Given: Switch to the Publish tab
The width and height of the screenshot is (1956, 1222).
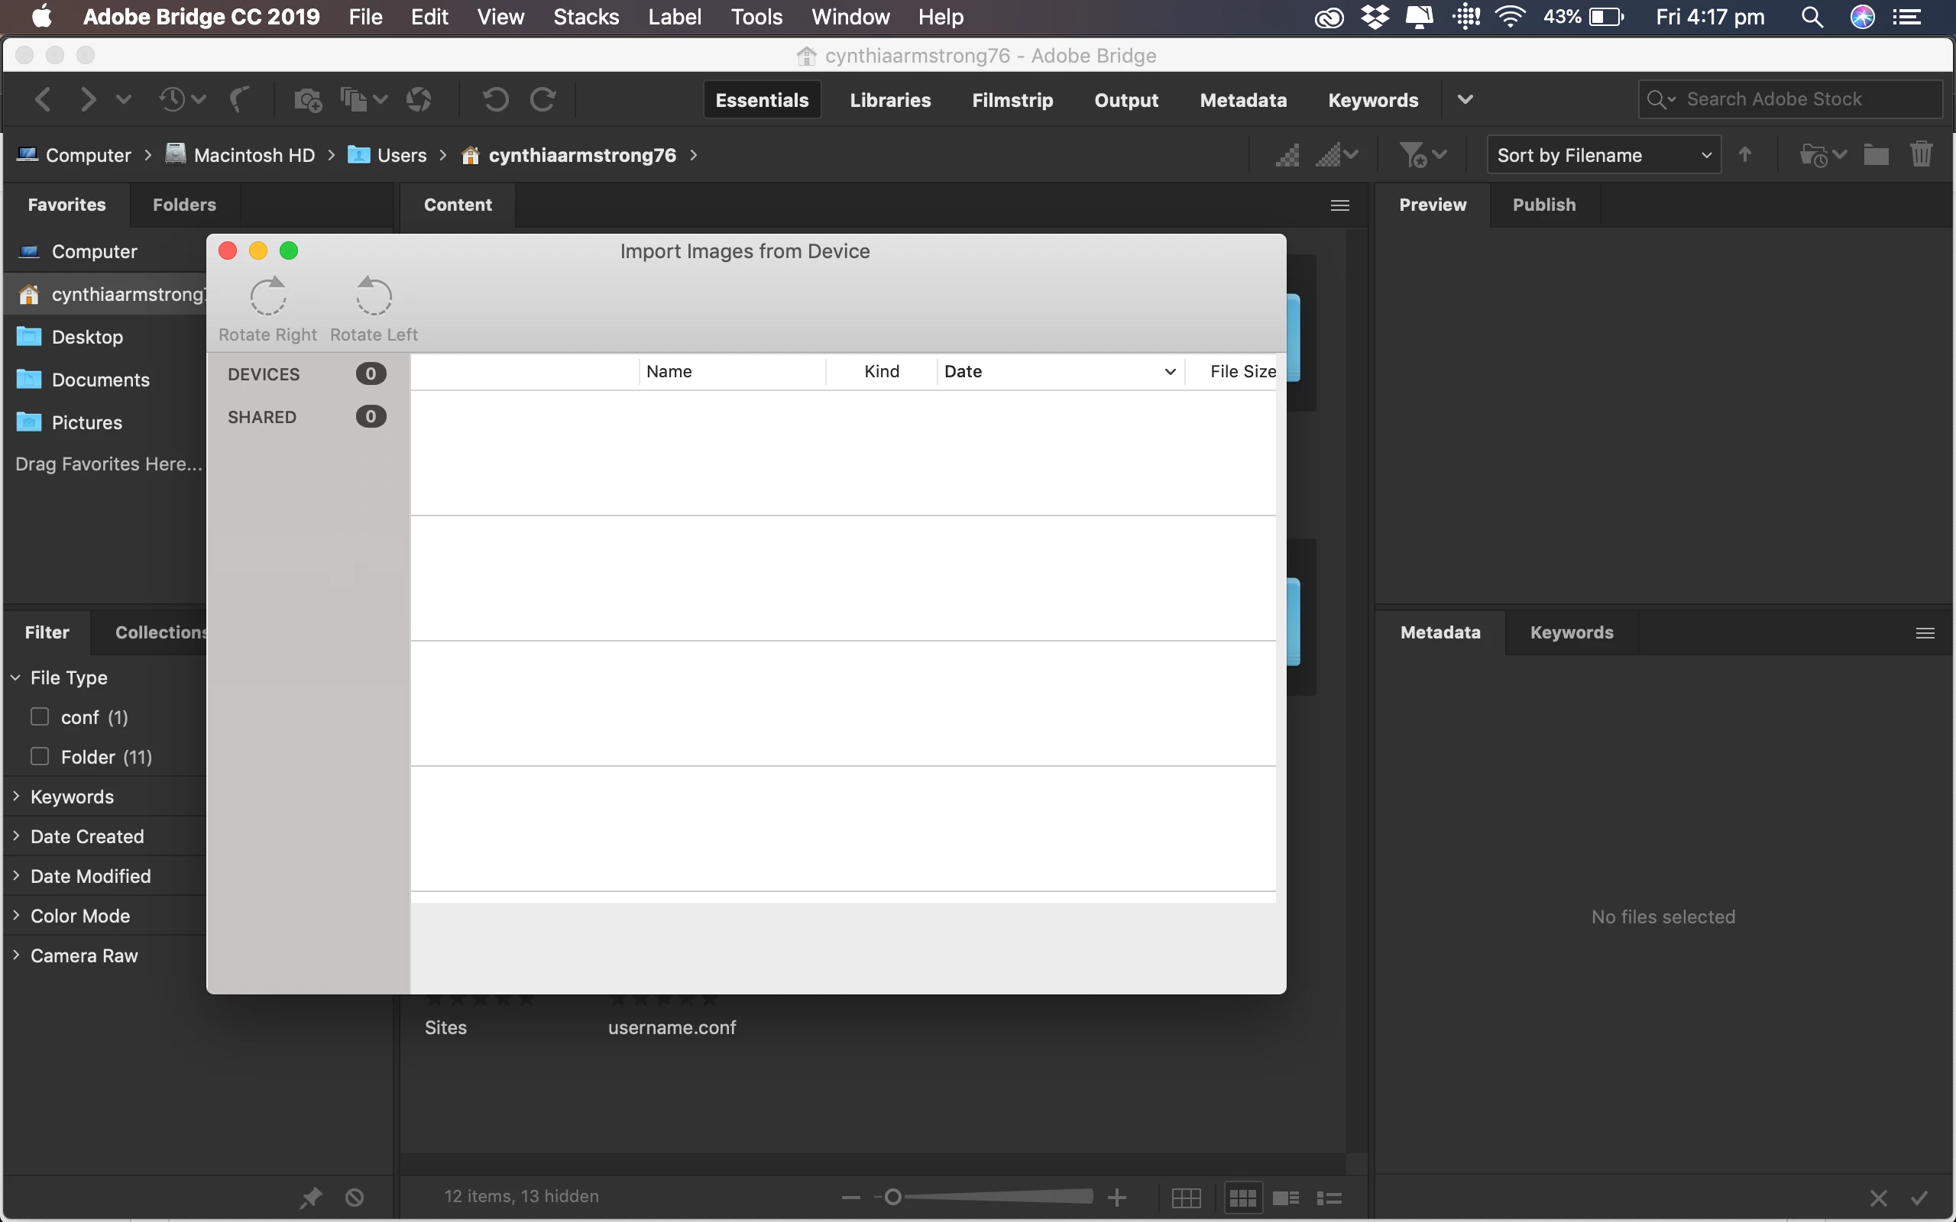Looking at the screenshot, I should click(1543, 205).
